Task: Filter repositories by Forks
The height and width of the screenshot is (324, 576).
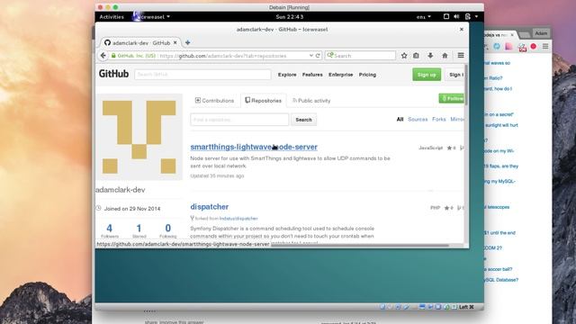Action: 439,120
